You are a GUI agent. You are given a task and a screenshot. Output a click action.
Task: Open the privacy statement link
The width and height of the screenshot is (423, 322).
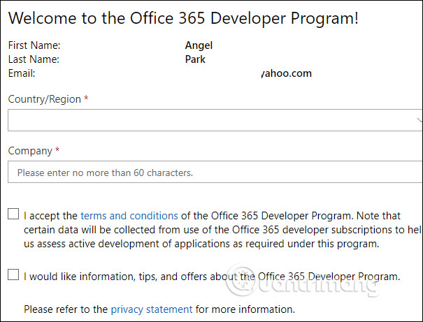pos(152,309)
